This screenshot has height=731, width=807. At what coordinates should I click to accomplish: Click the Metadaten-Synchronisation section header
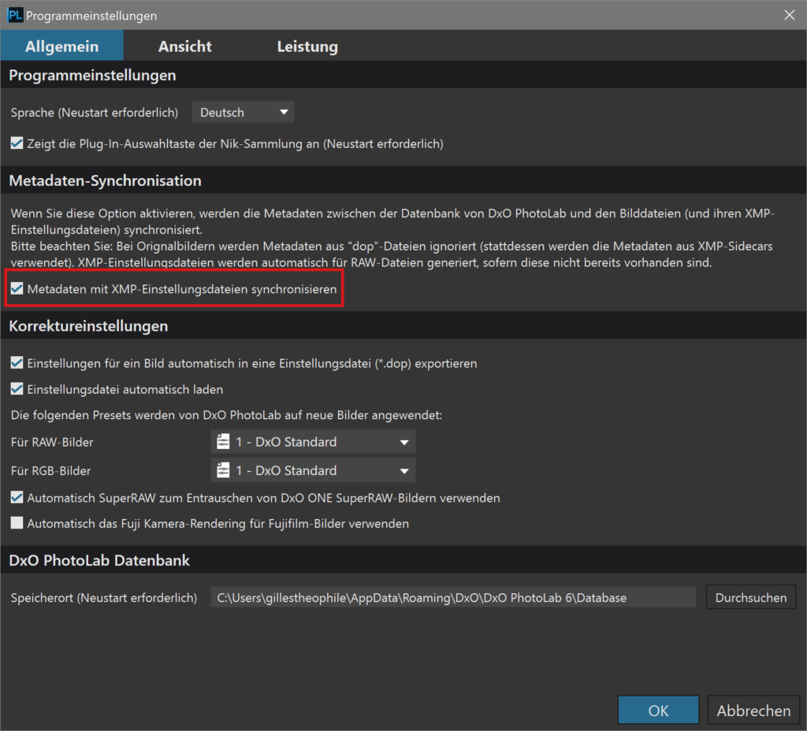click(x=105, y=180)
